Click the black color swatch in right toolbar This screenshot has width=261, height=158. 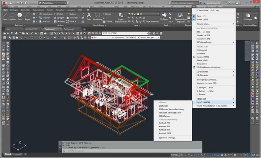click(x=253, y=103)
